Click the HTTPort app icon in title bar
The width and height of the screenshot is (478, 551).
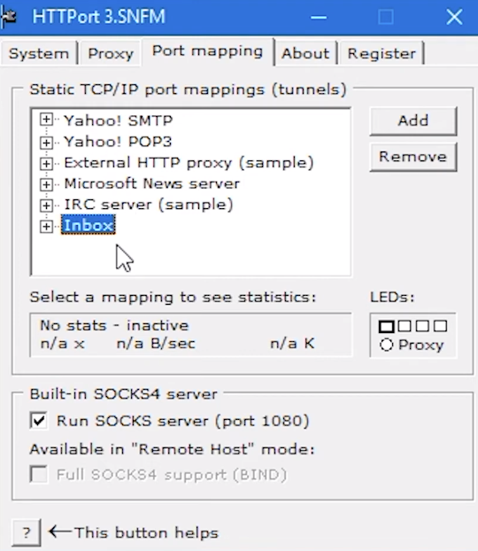coord(9,17)
